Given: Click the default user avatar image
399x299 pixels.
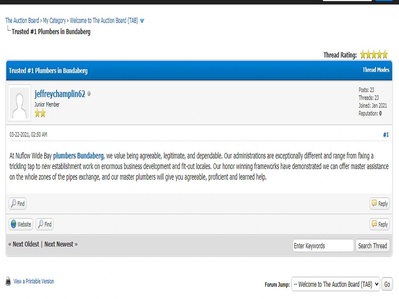Looking at the screenshot, I should [x=19, y=103].
